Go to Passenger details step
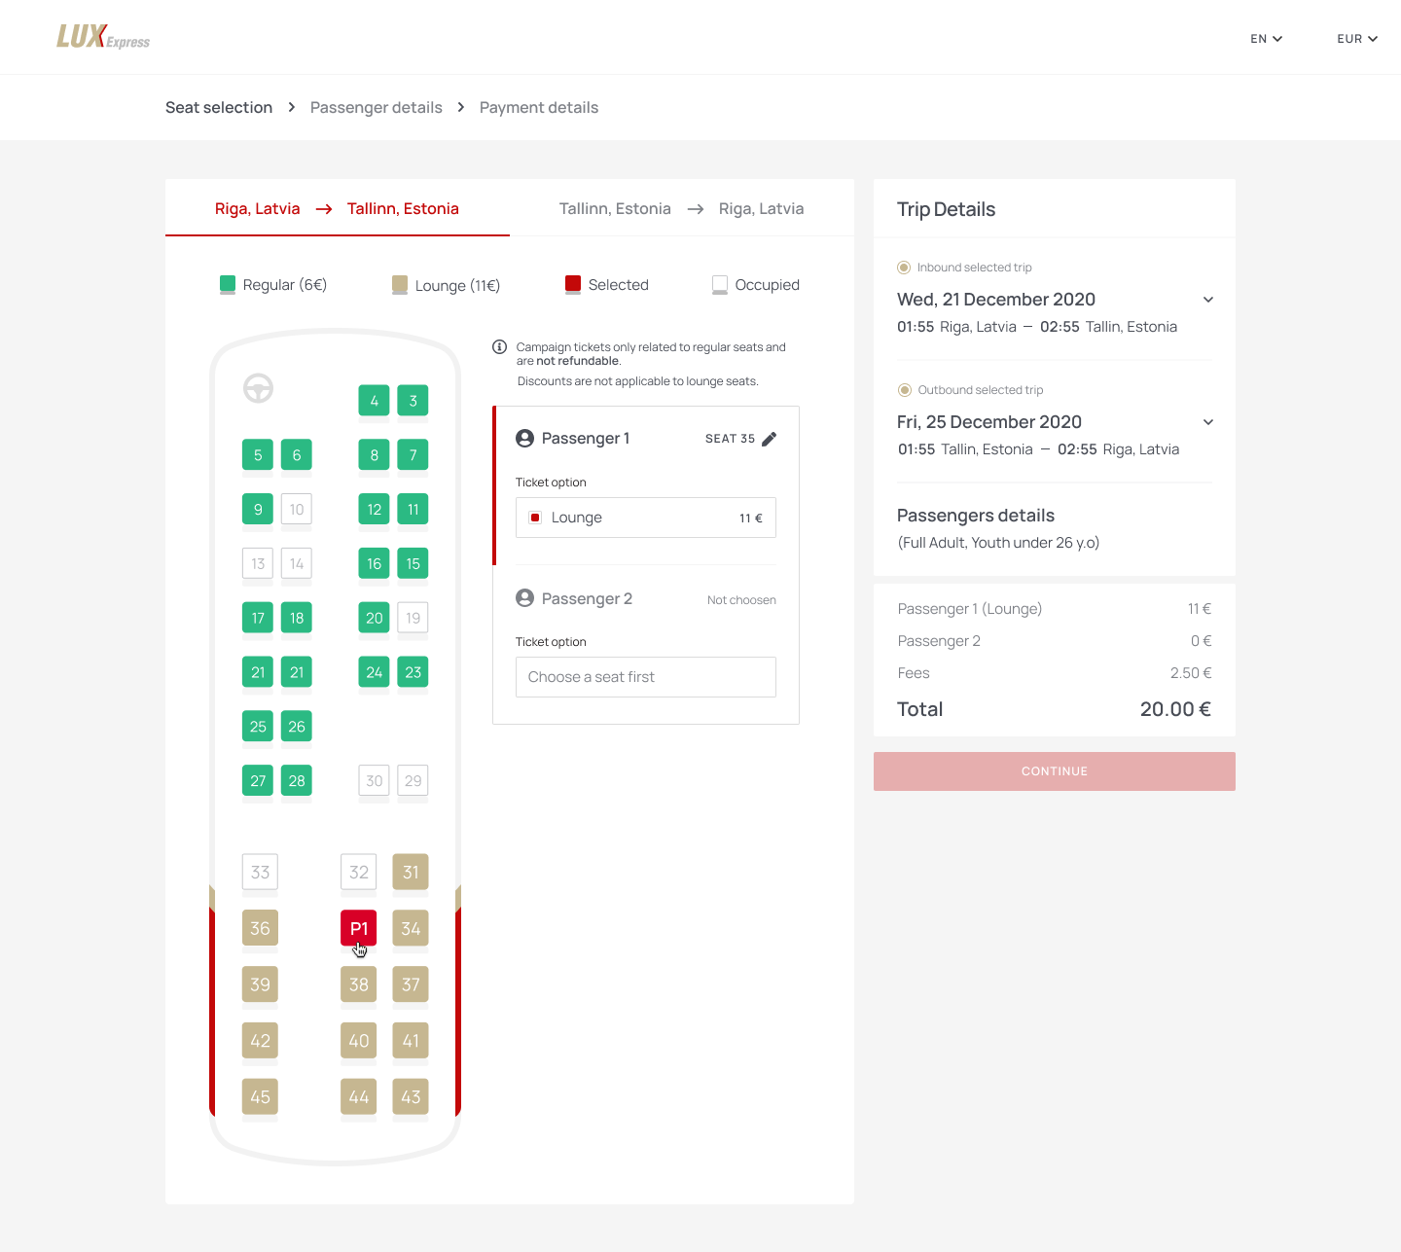Screen dimensions: 1401x1252 377,107
